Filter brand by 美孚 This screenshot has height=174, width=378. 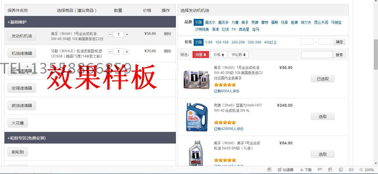(x=245, y=22)
